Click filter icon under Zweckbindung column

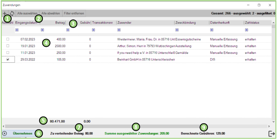click(x=177, y=30)
